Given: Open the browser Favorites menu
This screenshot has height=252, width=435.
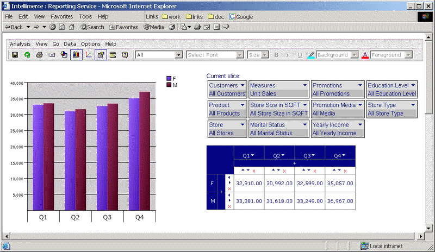Looking at the screenshot, I should pos(61,17).
